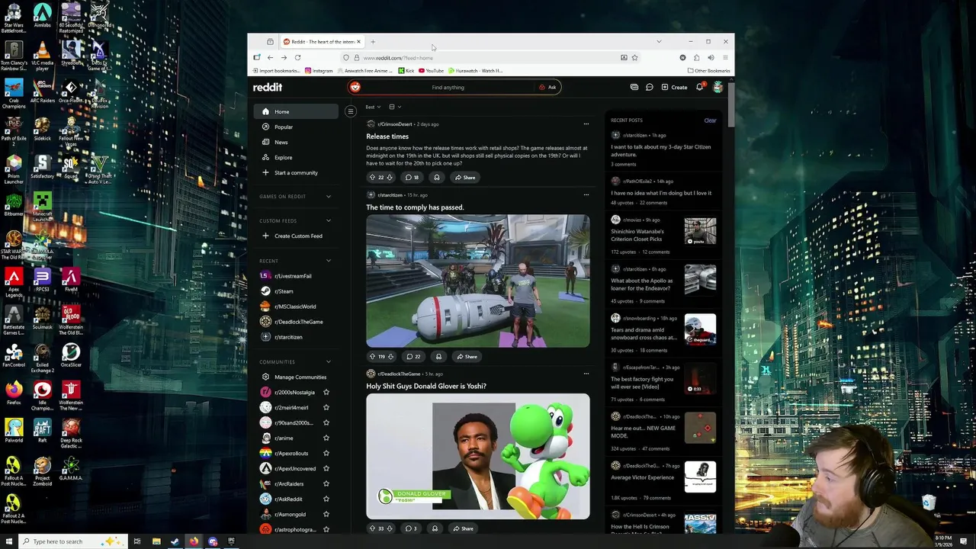Click Create Custom Feed
This screenshot has height=549, width=976.
point(296,236)
